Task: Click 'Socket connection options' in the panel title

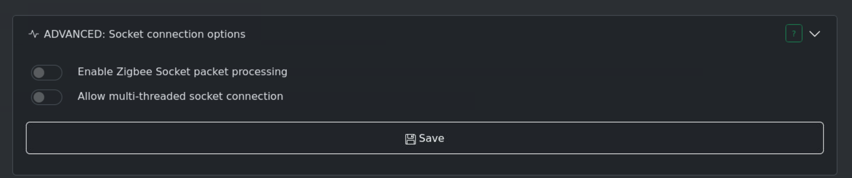Action: point(177,34)
